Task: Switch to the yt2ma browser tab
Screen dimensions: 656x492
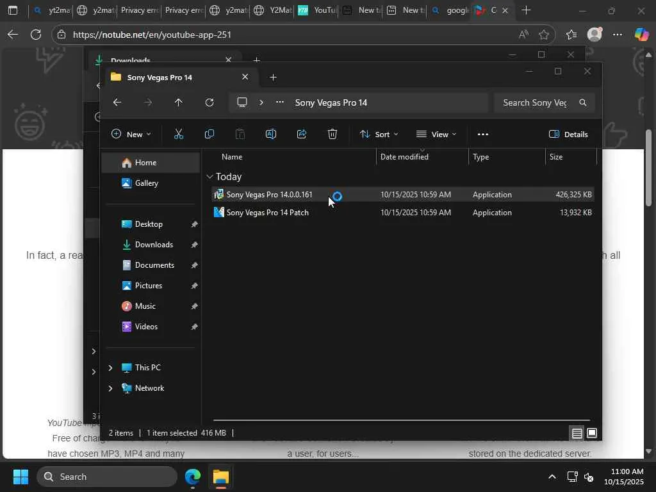Action: pos(52,10)
